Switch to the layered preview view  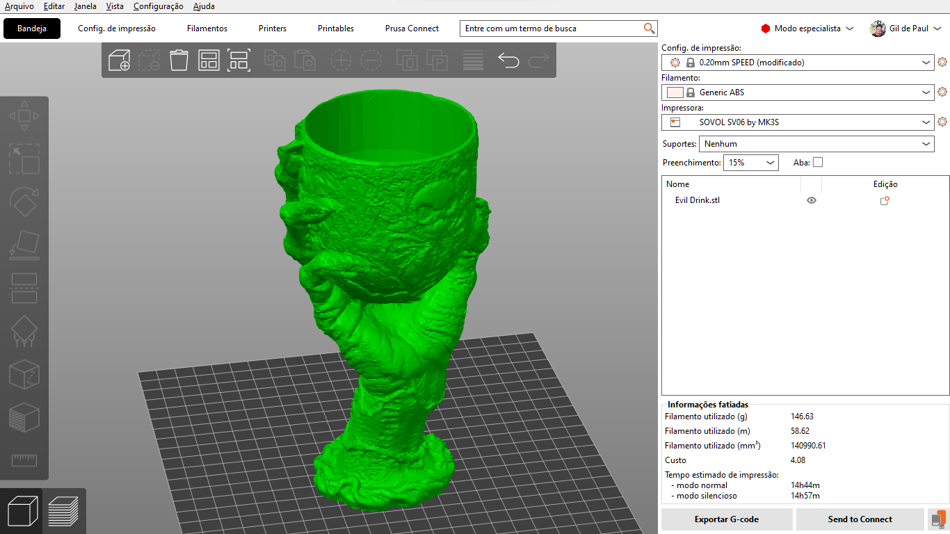click(x=63, y=512)
